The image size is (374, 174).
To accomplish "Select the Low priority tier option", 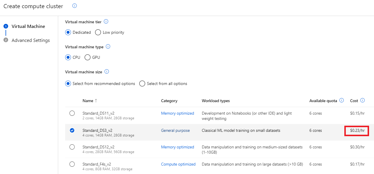I will pyautogui.click(x=98, y=32).
